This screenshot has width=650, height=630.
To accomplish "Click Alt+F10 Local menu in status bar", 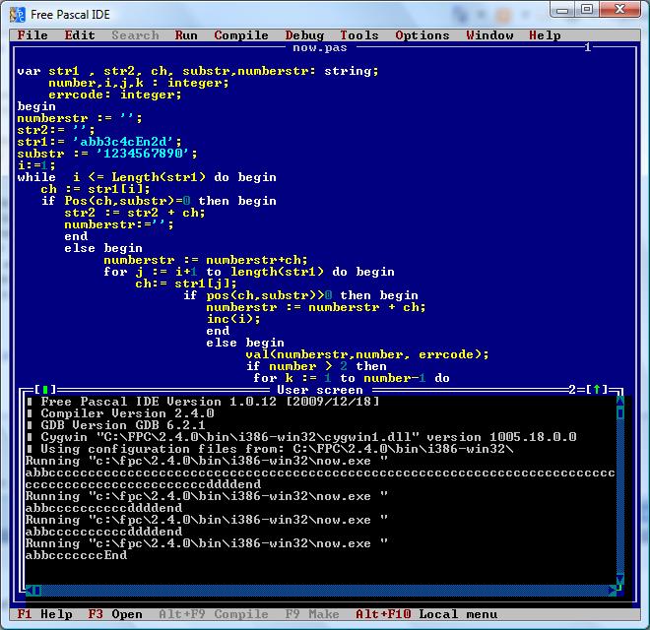I will click(426, 614).
